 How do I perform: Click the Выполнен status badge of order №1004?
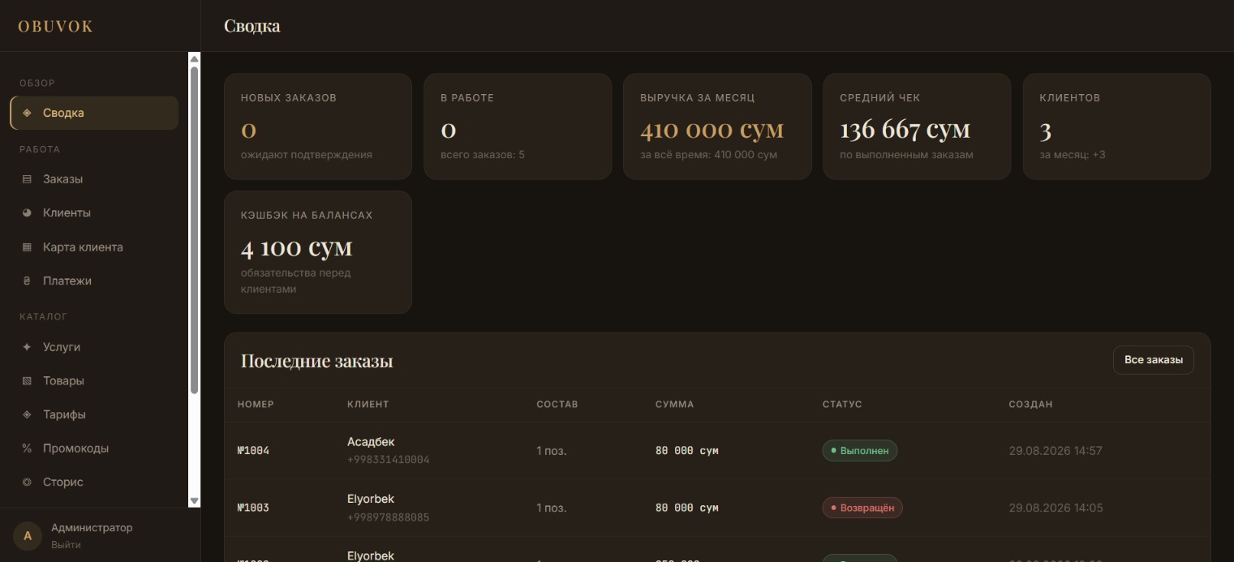pos(860,451)
